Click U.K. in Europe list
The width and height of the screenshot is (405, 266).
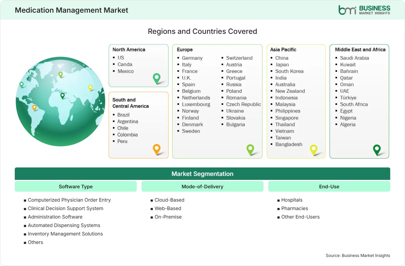187,78
